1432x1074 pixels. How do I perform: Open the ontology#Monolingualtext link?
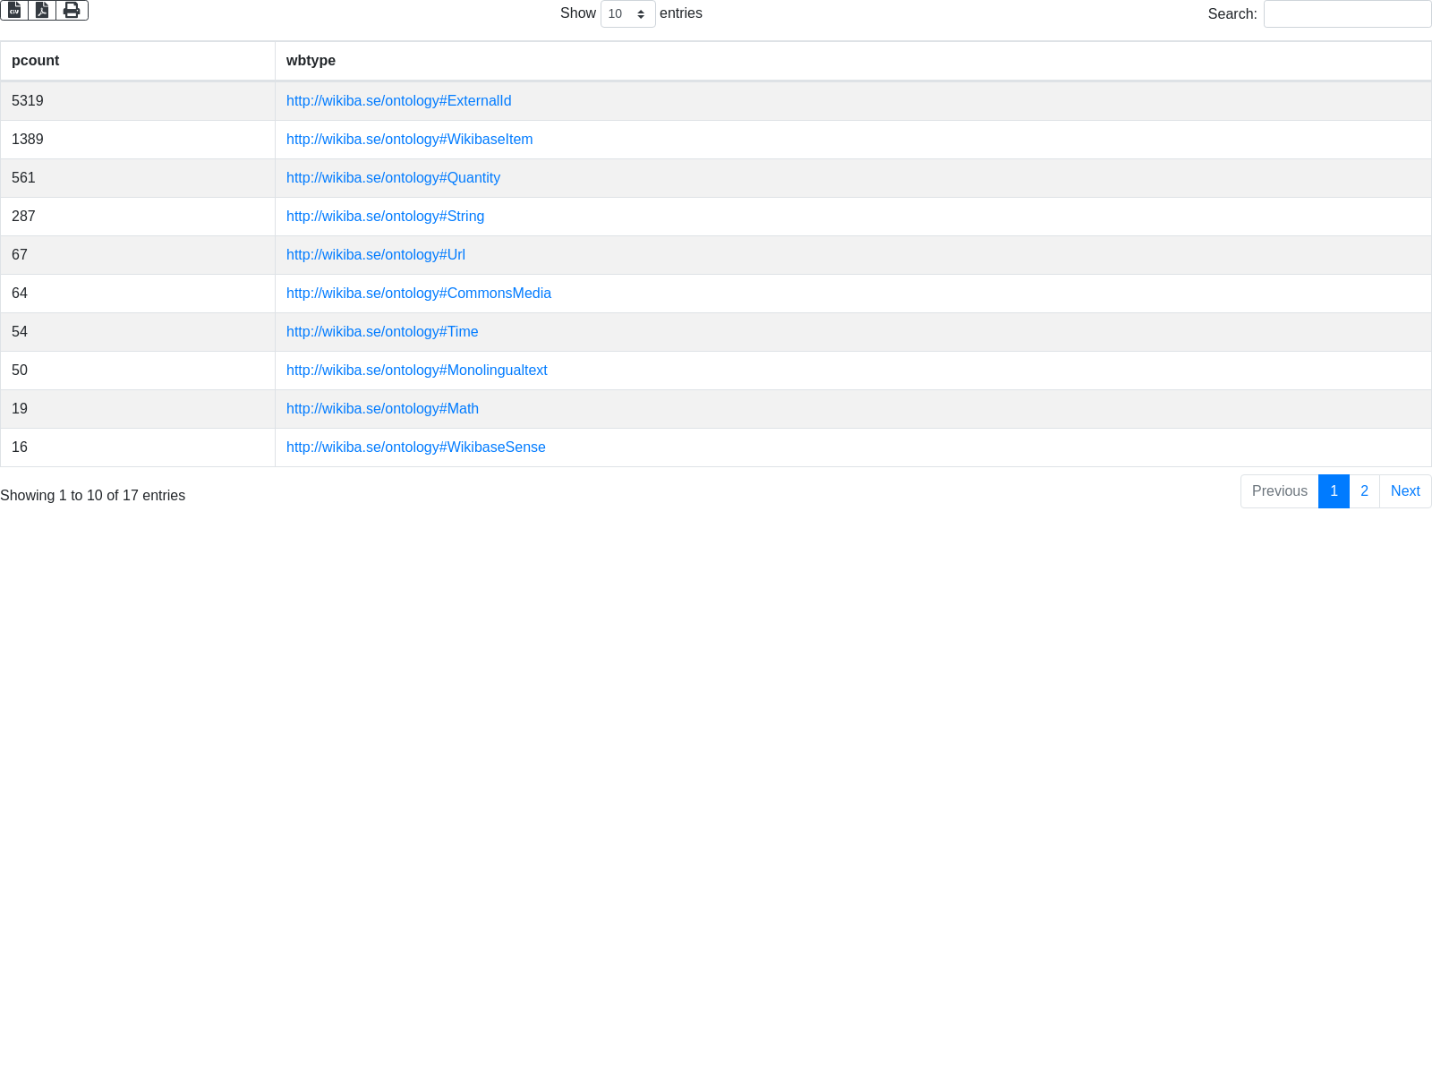point(416,371)
